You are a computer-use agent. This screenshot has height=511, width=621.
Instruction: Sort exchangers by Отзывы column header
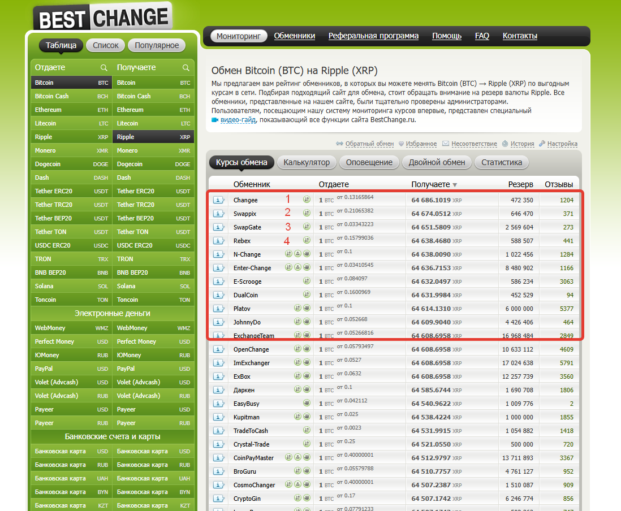[x=558, y=184]
